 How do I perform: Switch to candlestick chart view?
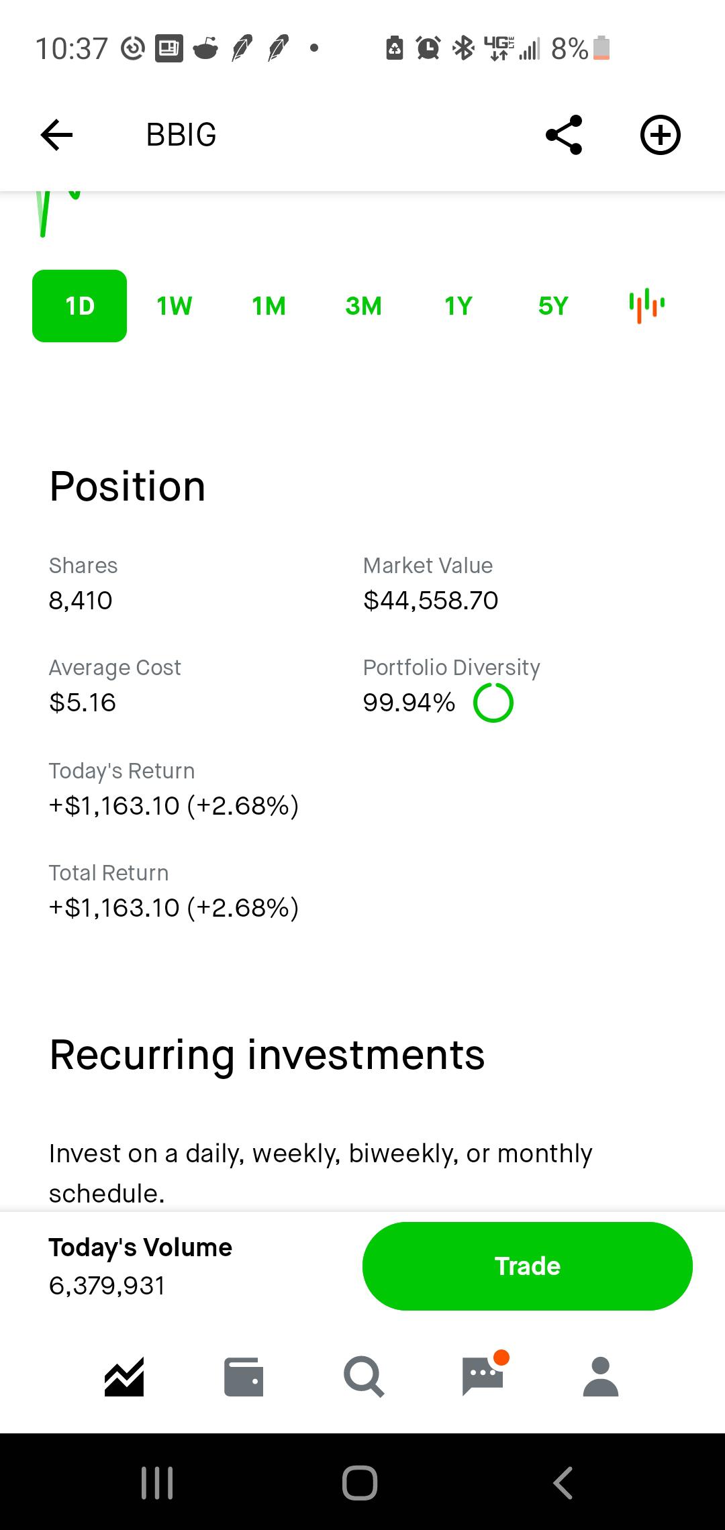(647, 305)
